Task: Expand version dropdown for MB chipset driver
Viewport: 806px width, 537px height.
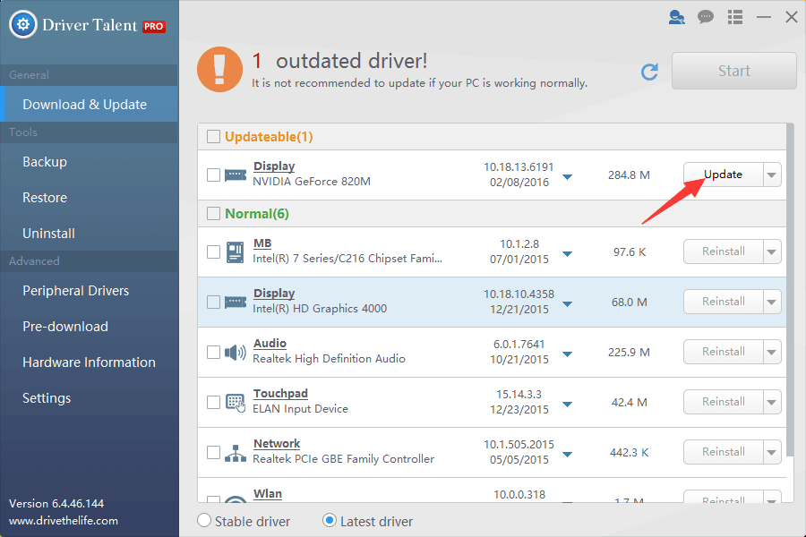Action: [568, 254]
